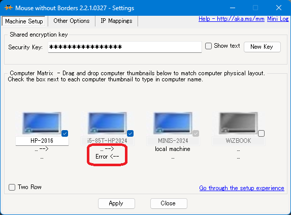
Task: Select the i5-85T-HP2024 computer thumbnail
Action: (107, 123)
